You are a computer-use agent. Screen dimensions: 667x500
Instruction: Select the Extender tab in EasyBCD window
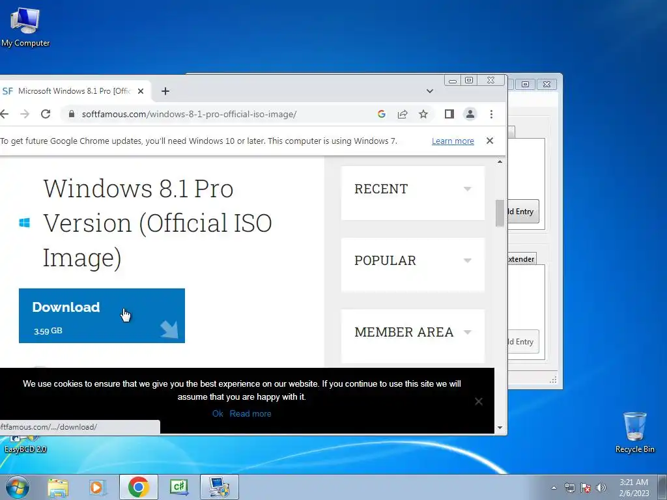coord(522,259)
